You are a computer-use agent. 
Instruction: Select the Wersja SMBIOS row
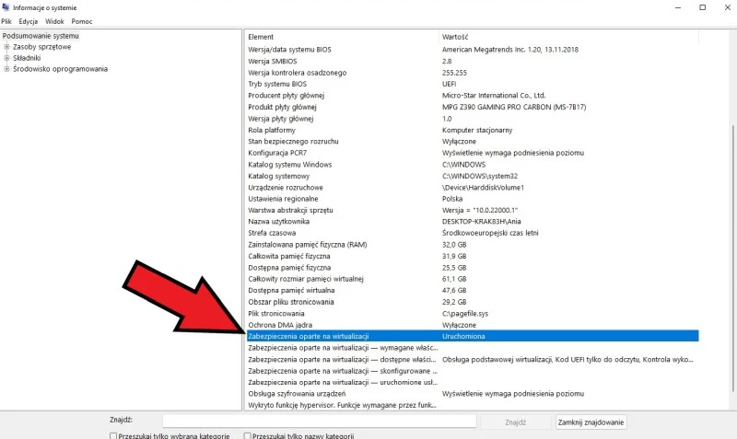click(x=472, y=61)
